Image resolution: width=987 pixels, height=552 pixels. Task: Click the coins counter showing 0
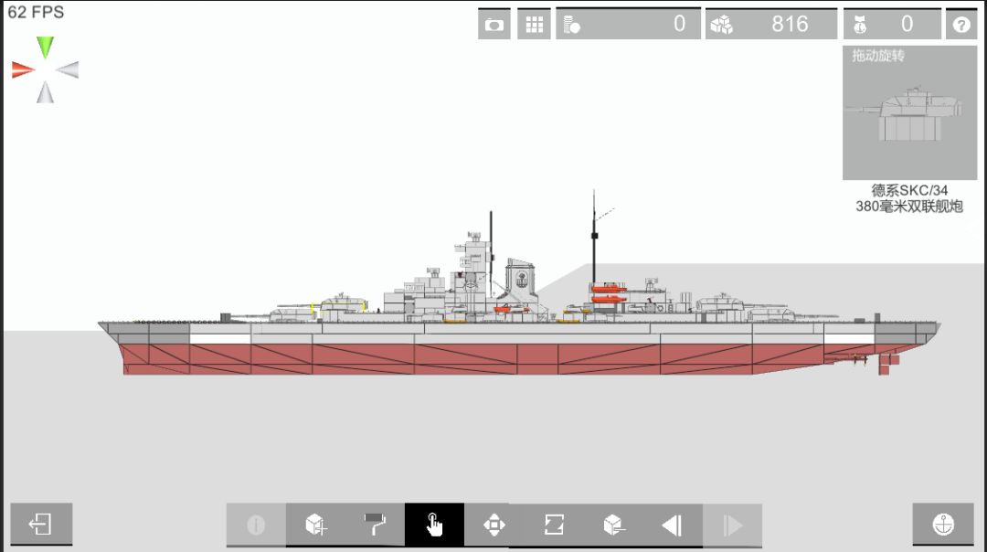pyautogui.click(x=628, y=24)
